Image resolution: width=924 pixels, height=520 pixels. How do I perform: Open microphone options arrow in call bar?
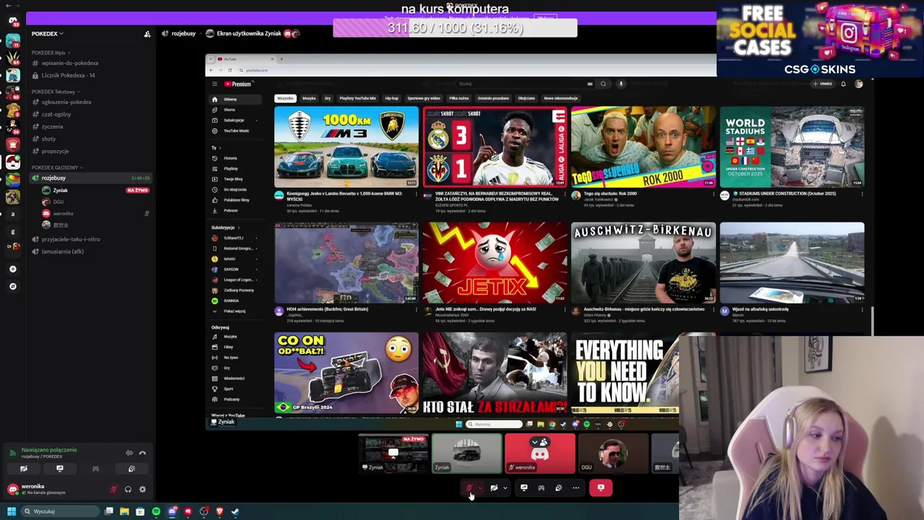pos(480,488)
